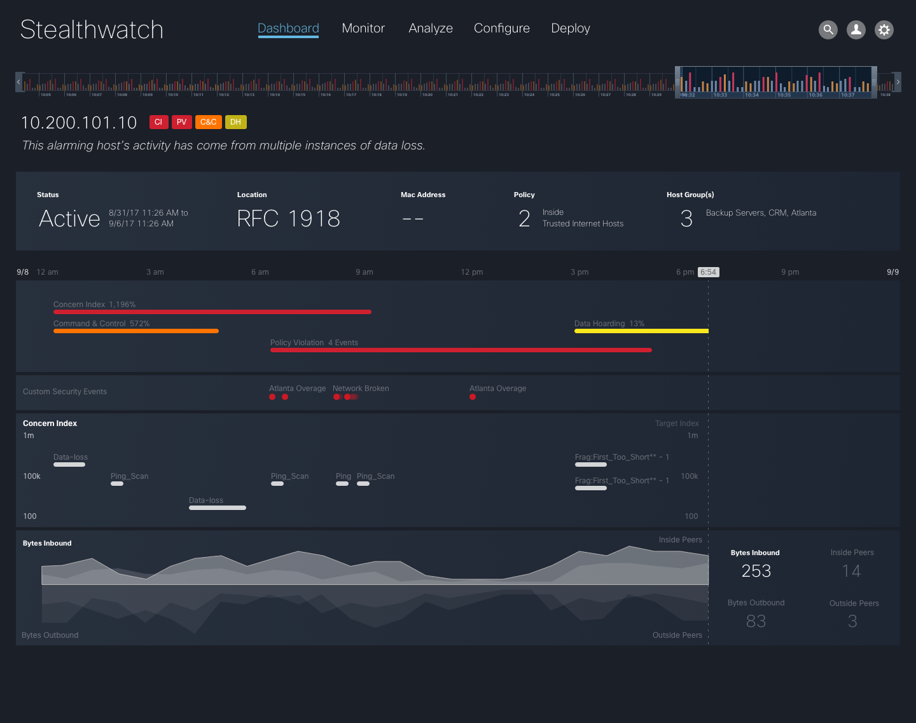Click the Ping event marker
916x723 pixels.
(x=342, y=483)
